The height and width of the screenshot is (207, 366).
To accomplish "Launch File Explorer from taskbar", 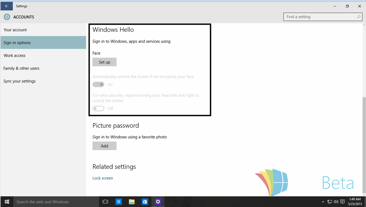I will (131, 202).
